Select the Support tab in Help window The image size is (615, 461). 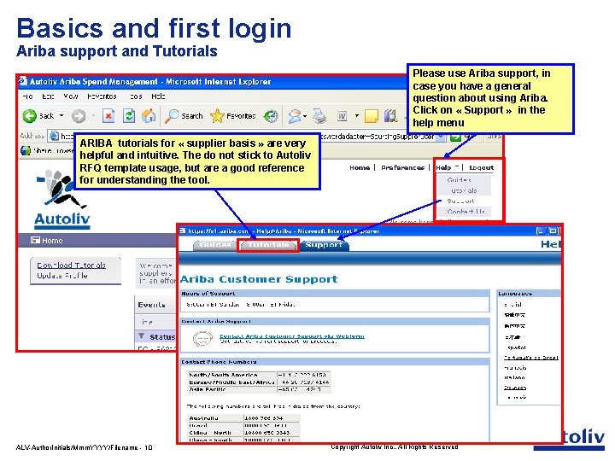tap(324, 245)
